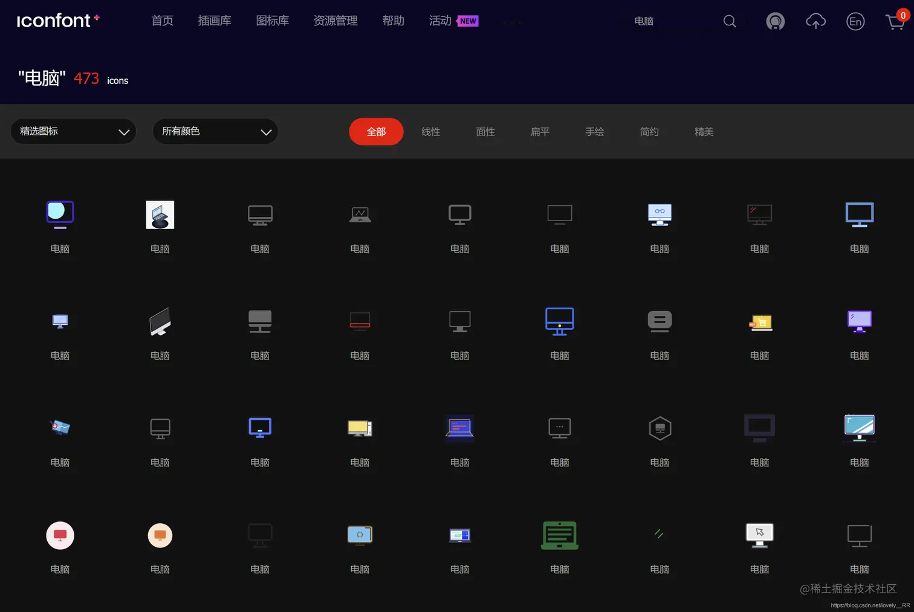Select the monitor with cursor arrow icon
The image size is (914, 612).
pos(759,535)
